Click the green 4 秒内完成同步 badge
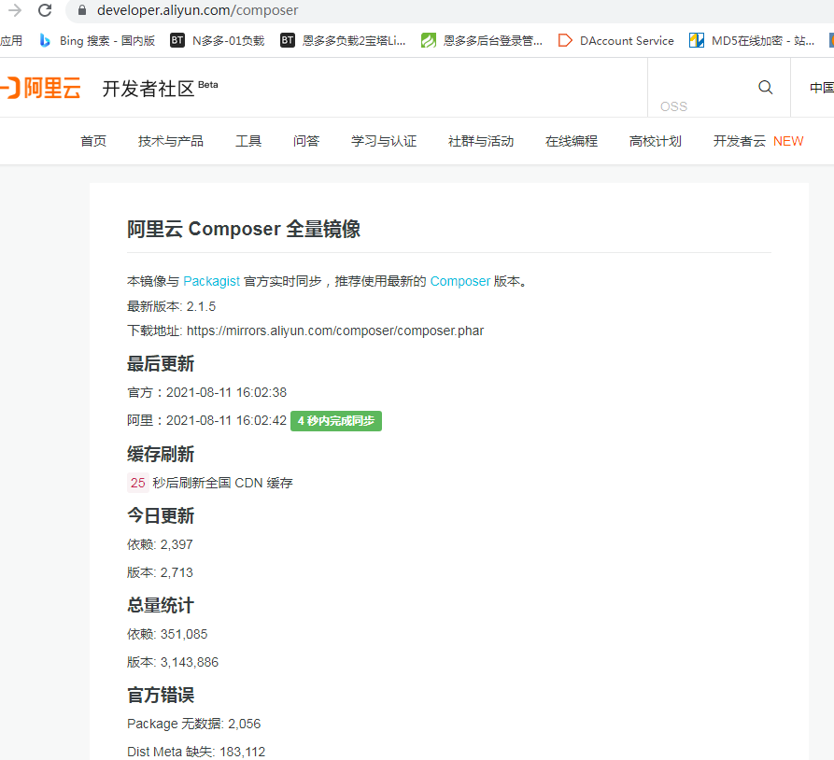The height and width of the screenshot is (760, 834). (x=336, y=421)
